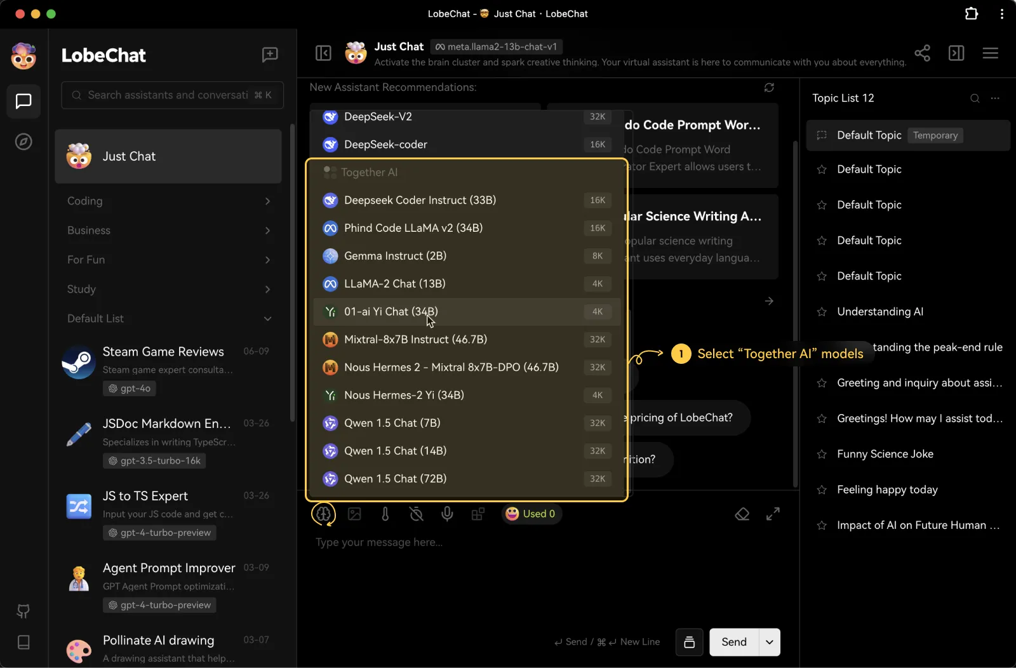This screenshot has width=1016, height=668.
Task: Select Deepseek Coder Instruct (33B) model
Action: point(467,200)
